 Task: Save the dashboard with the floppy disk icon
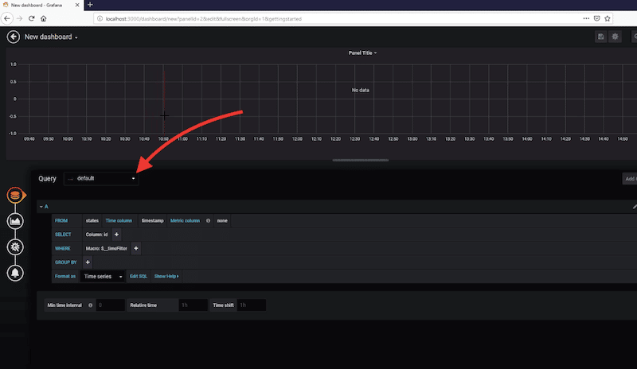(601, 37)
